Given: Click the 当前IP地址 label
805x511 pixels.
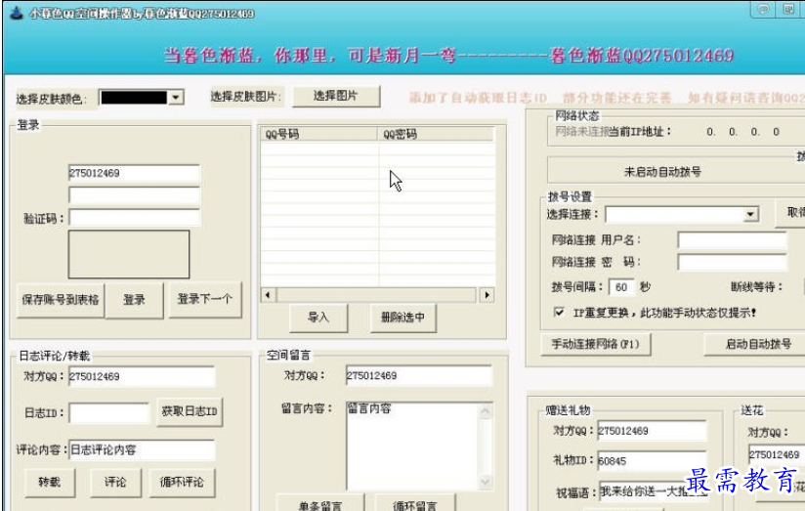Looking at the screenshot, I should [640, 132].
